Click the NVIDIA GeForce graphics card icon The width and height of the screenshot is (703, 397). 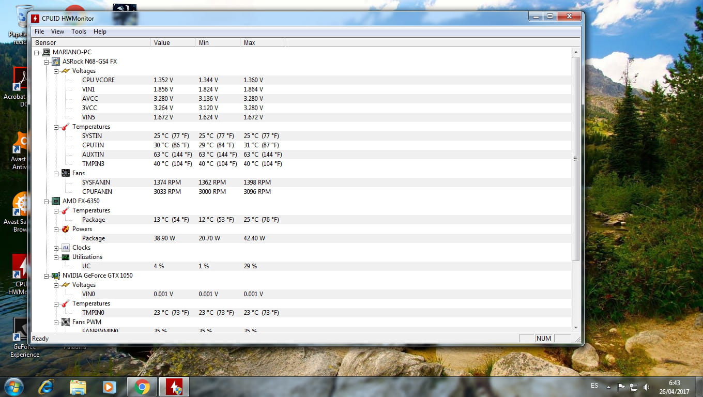[x=56, y=276]
